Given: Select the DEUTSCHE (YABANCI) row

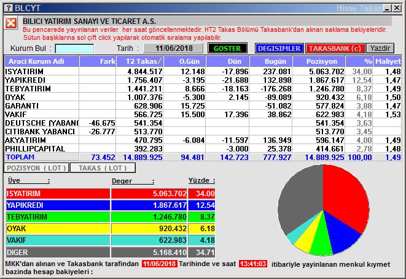Looking at the screenshot, I should pyautogui.click(x=203, y=123).
